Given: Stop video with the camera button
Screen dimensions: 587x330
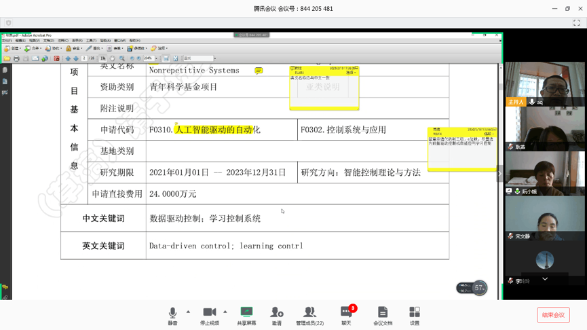Looking at the screenshot, I should [210, 314].
